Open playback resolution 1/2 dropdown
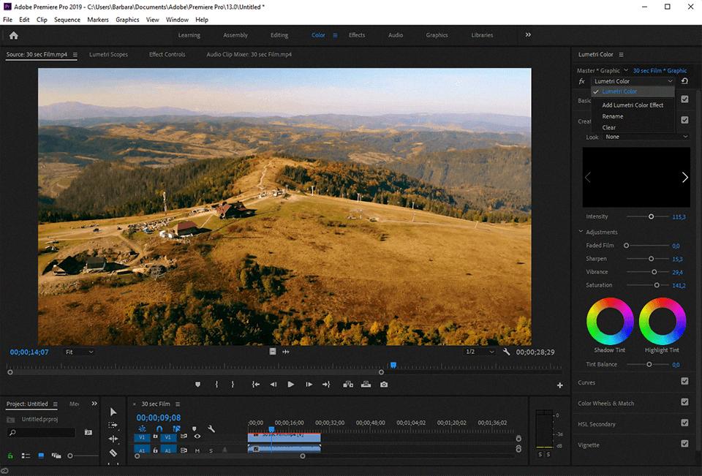The image size is (702, 476). pos(480,352)
